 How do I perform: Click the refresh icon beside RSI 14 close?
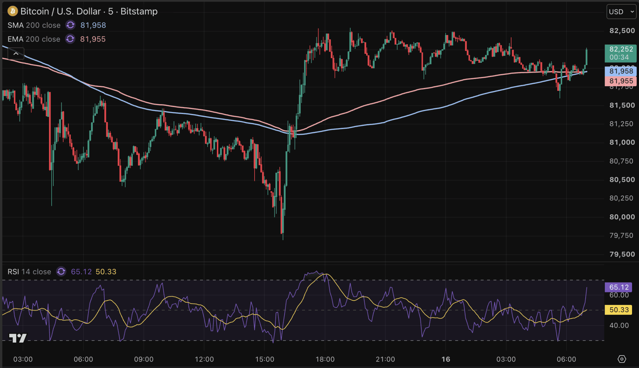(61, 272)
